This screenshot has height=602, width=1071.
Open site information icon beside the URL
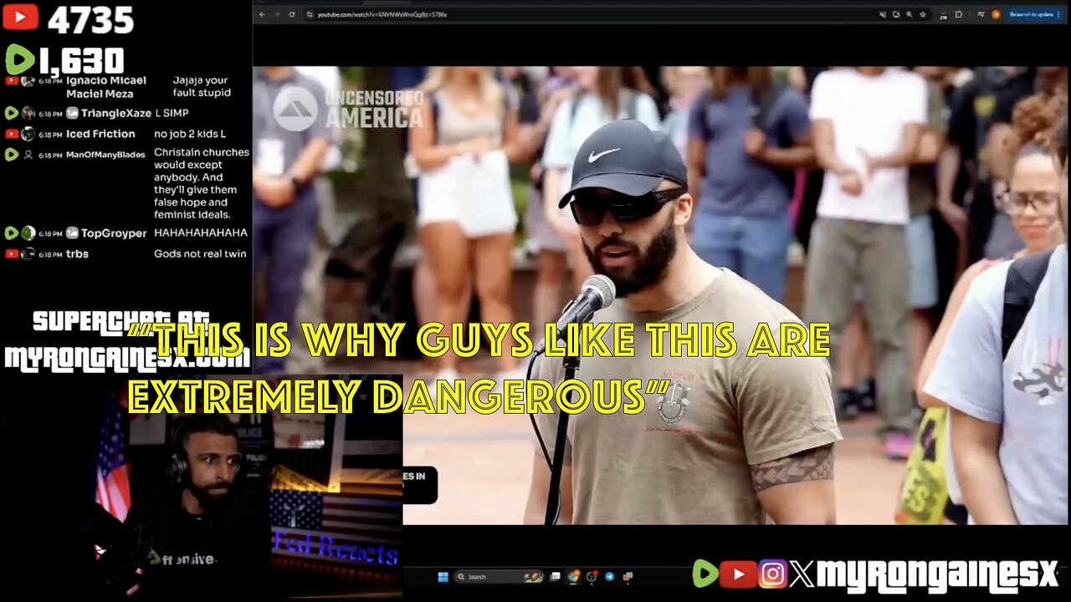click(x=310, y=14)
